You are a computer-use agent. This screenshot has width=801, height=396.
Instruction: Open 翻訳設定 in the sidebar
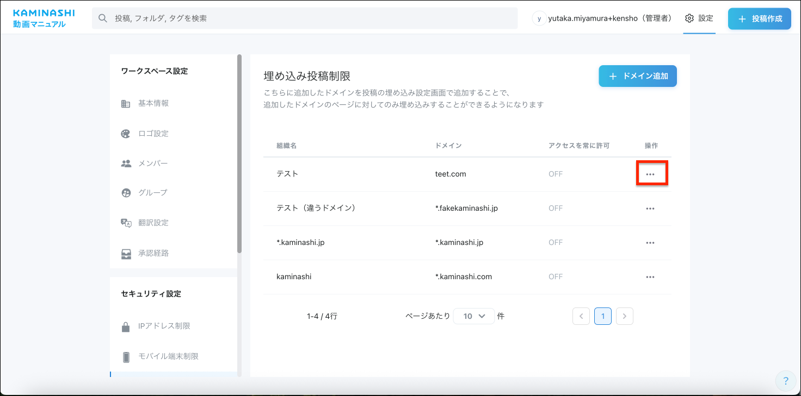click(153, 223)
